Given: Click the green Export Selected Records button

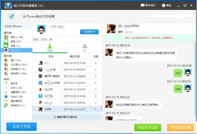Looking at the screenshot, I should (148, 128).
